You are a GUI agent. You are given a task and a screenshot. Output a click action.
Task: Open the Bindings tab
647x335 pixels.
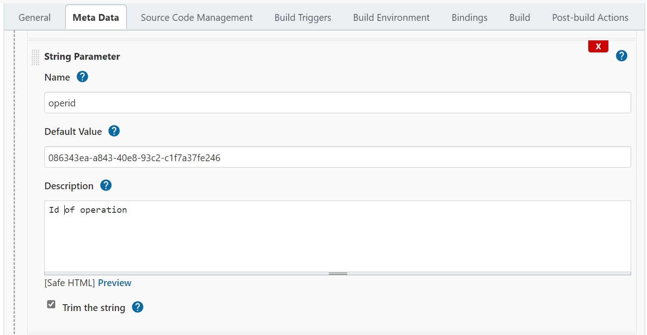(x=470, y=18)
